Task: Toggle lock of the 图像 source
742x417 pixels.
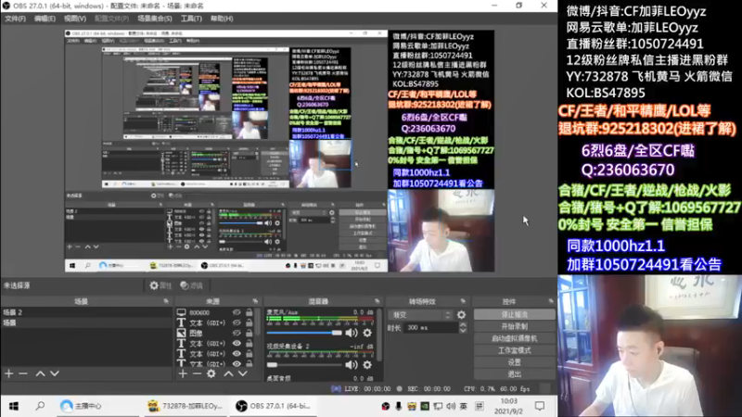Action: [249, 333]
